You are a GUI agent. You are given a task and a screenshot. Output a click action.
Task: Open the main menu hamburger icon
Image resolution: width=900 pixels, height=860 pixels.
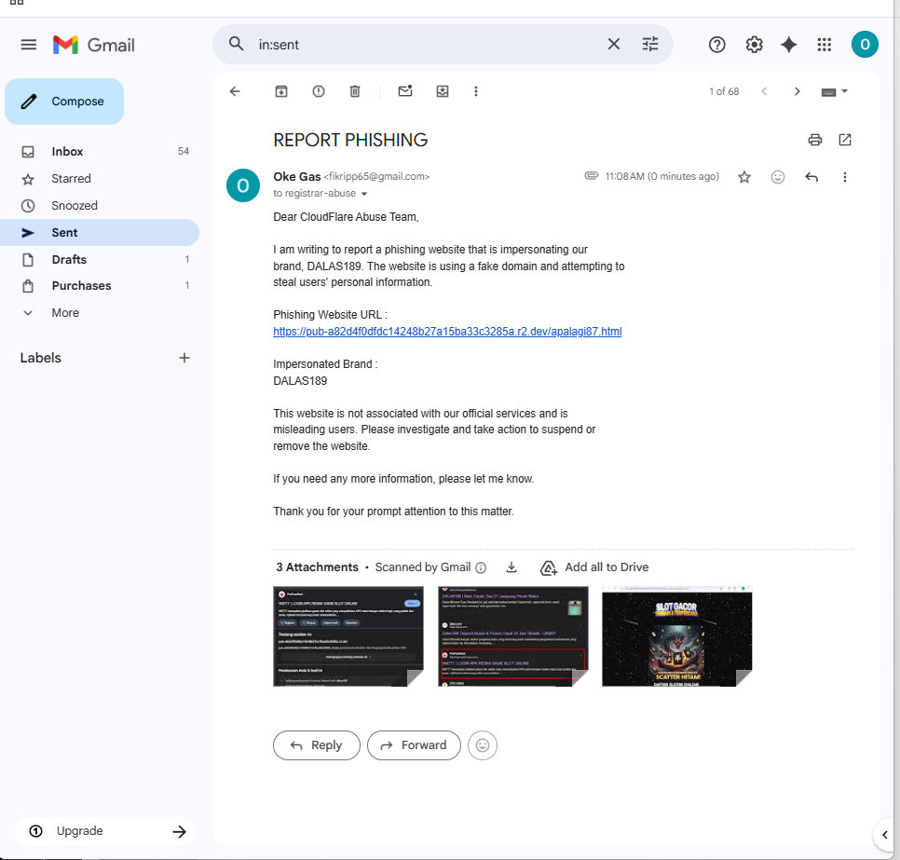(29, 45)
